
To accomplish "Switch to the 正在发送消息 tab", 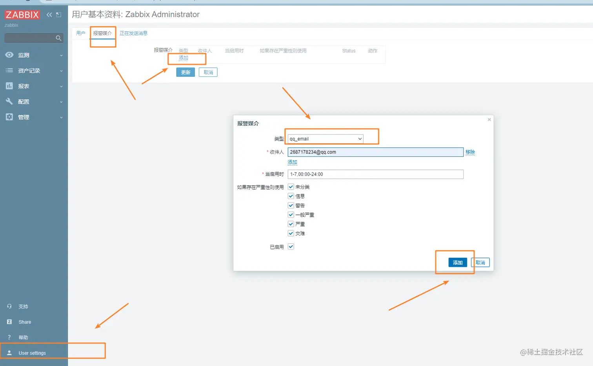I will (133, 33).
